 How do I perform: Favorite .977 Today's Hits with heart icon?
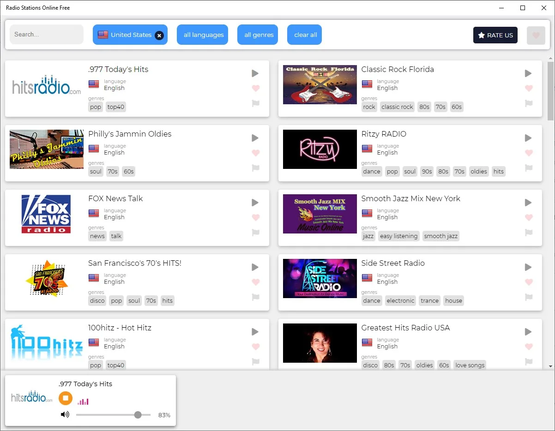click(256, 88)
